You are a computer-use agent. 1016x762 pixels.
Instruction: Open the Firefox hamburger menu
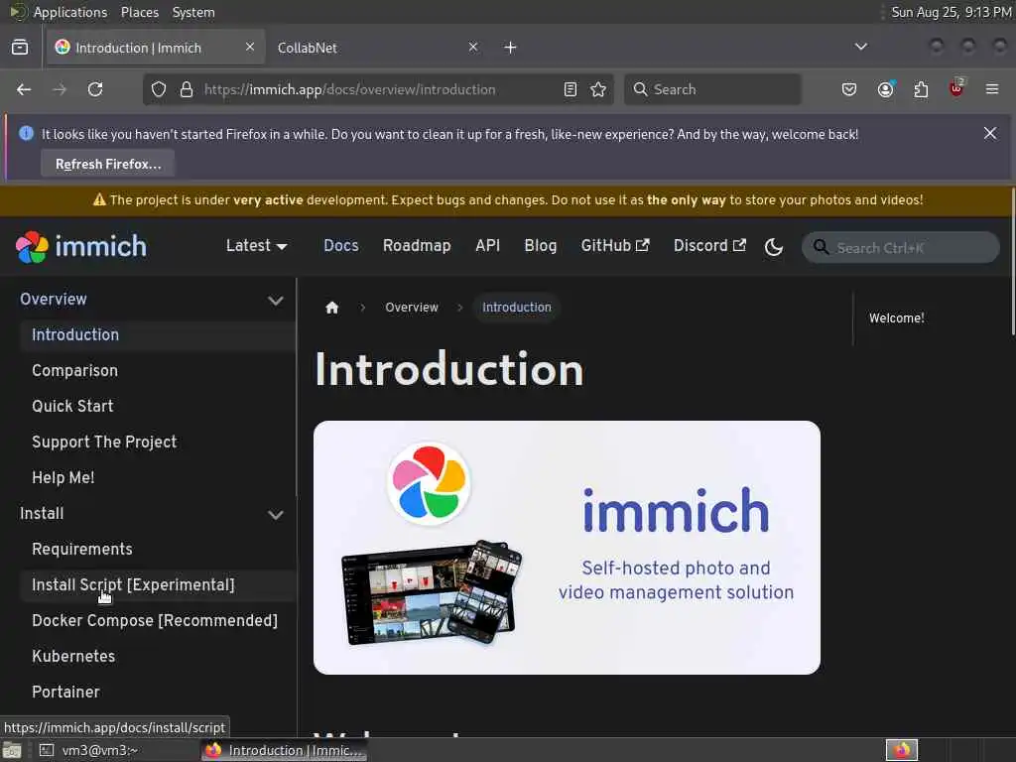992,89
